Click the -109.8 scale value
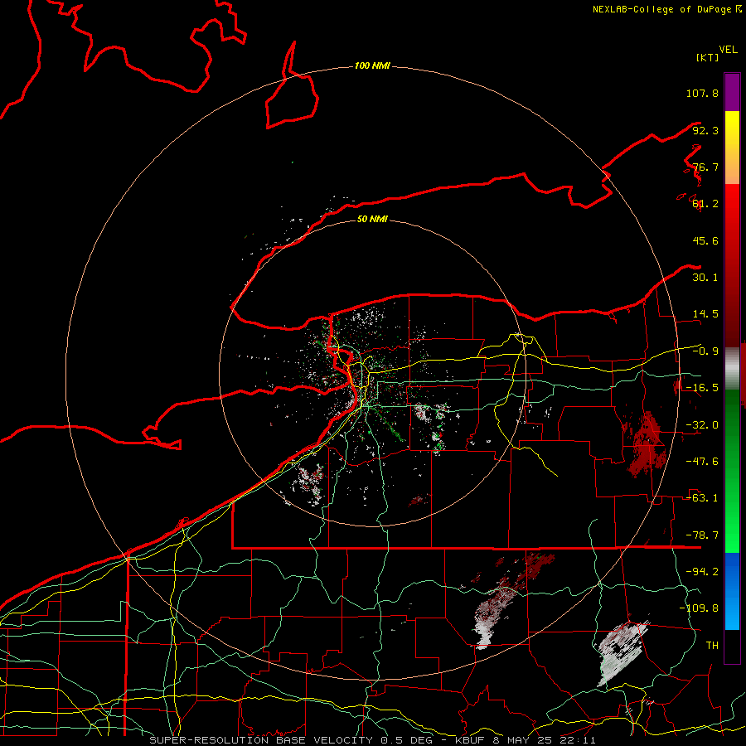This screenshot has height=746, width=746. pyautogui.click(x=699, y=608)
